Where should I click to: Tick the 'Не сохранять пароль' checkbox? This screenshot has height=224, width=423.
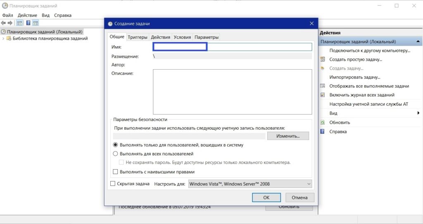click(x=121, y=162)
